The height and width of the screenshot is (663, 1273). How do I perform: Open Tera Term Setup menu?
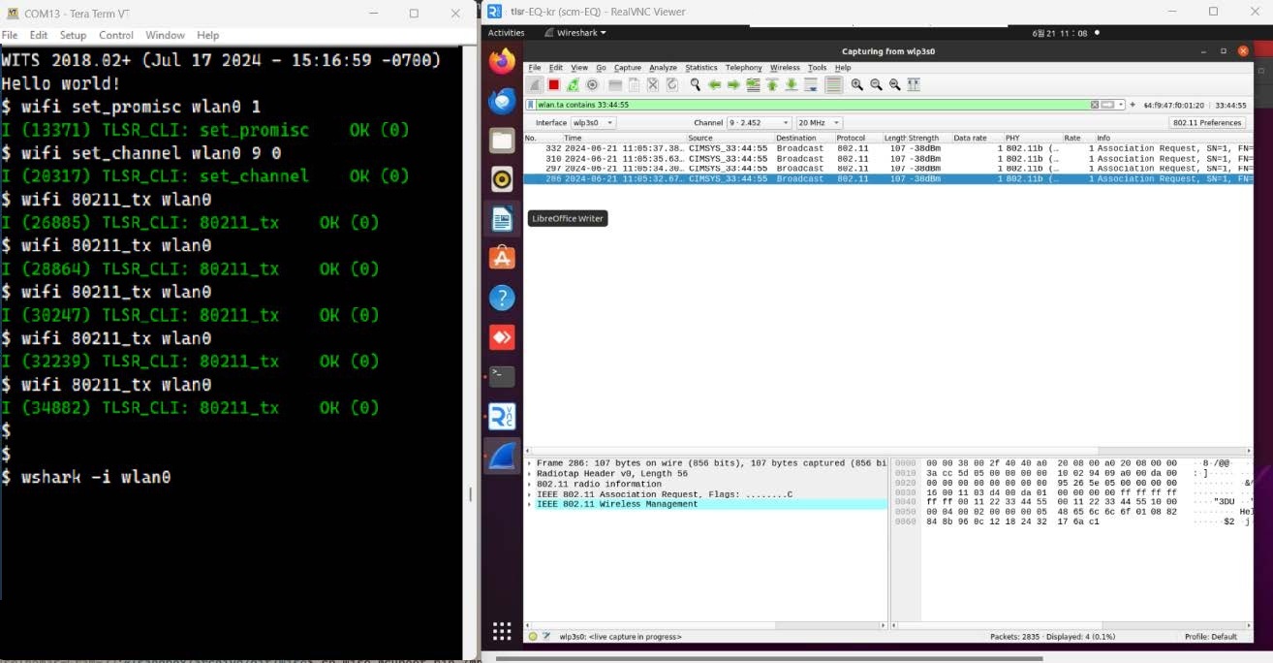(73, 35)
